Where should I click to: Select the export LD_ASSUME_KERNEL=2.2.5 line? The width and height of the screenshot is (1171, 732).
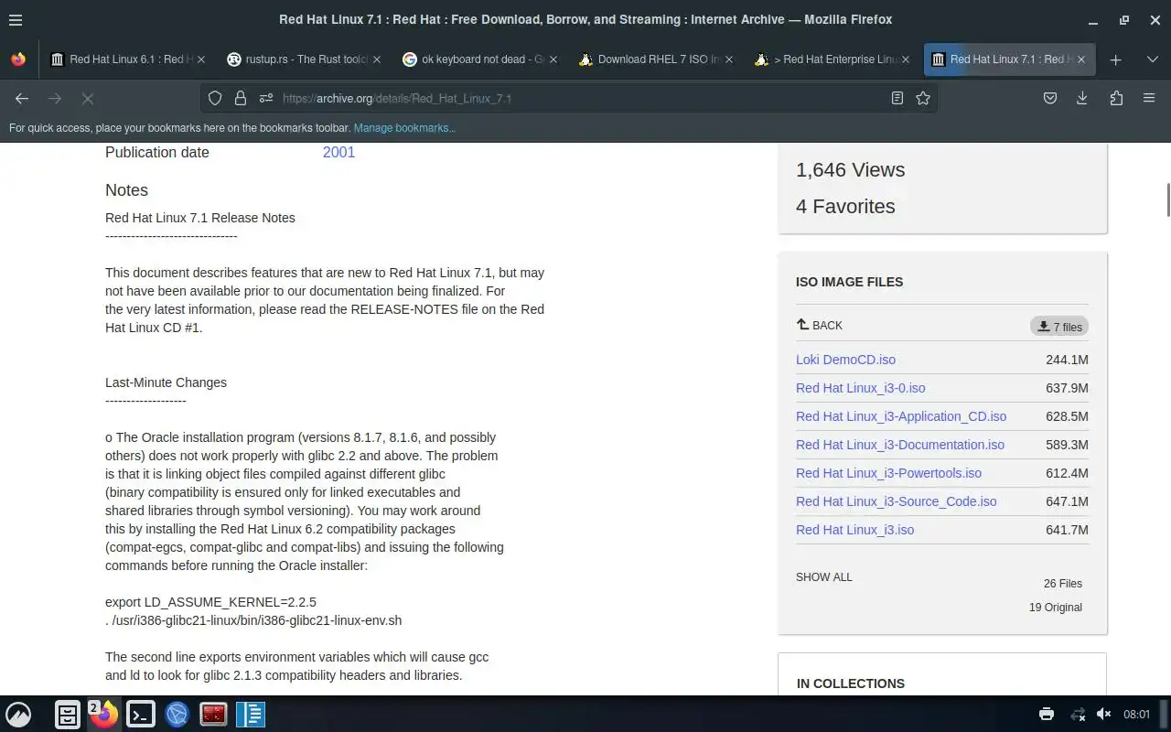[210, 602]
